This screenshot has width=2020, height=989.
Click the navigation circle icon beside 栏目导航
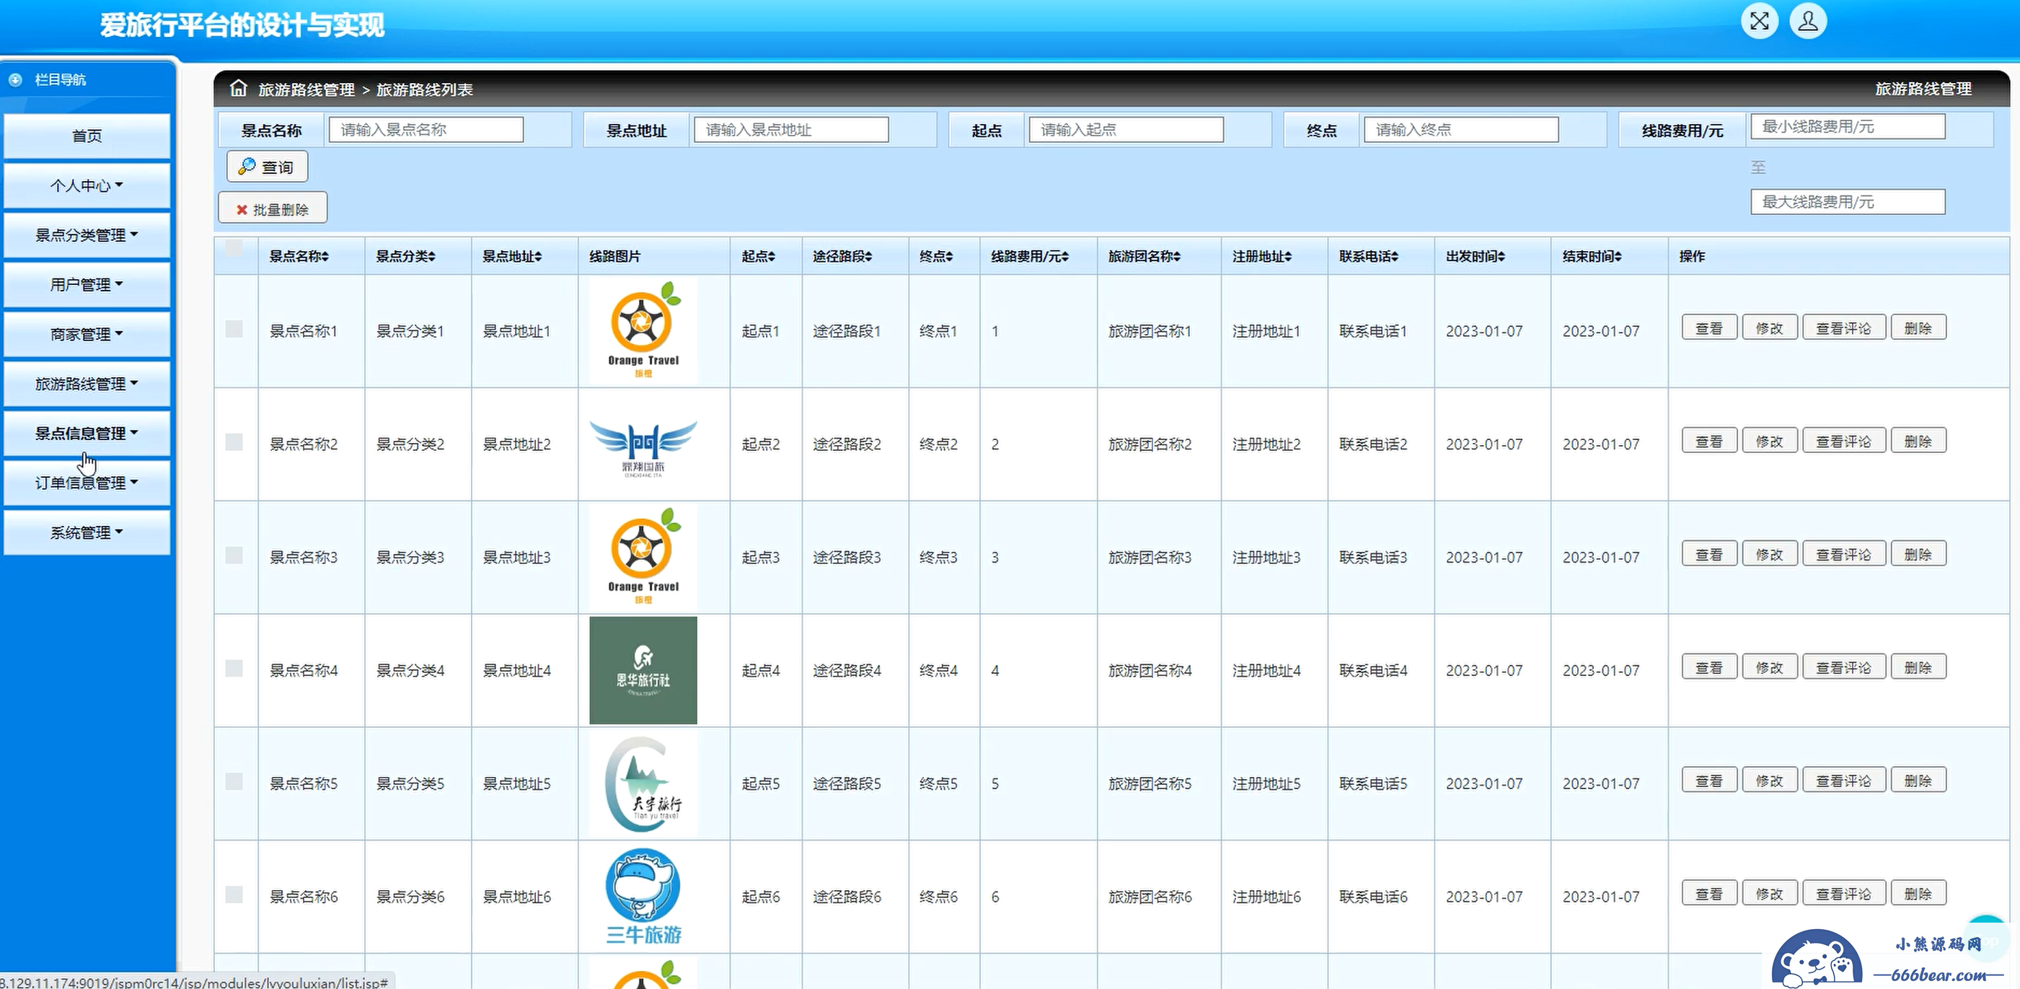click(x=15, y=80)
